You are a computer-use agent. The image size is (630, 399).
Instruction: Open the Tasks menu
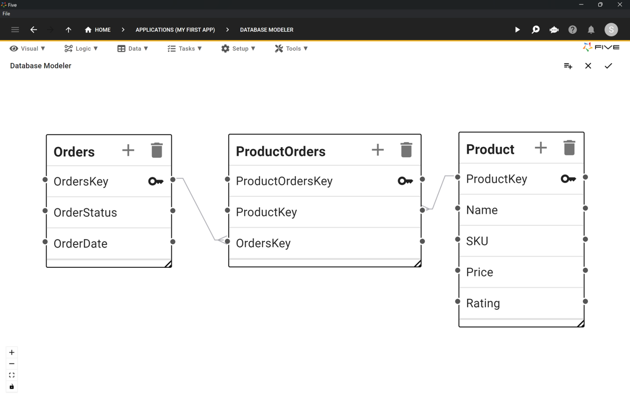[185, 48]
